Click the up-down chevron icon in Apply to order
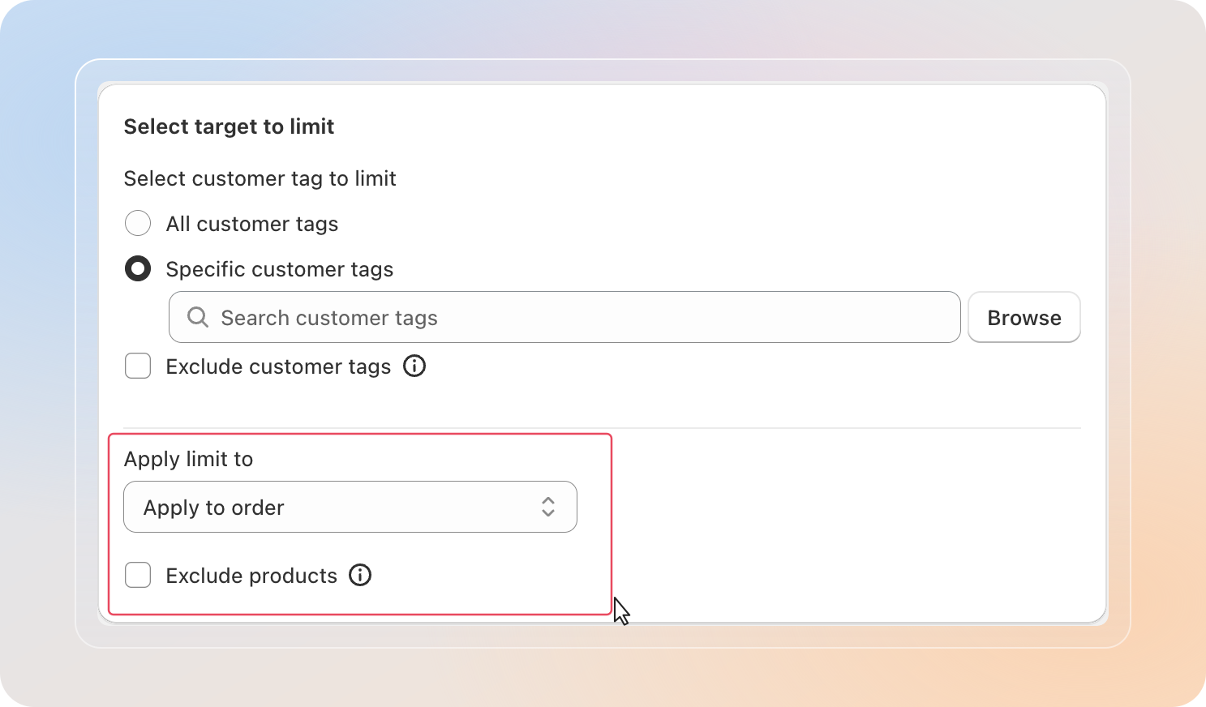The image size is (1206, 707). point(548,507)
